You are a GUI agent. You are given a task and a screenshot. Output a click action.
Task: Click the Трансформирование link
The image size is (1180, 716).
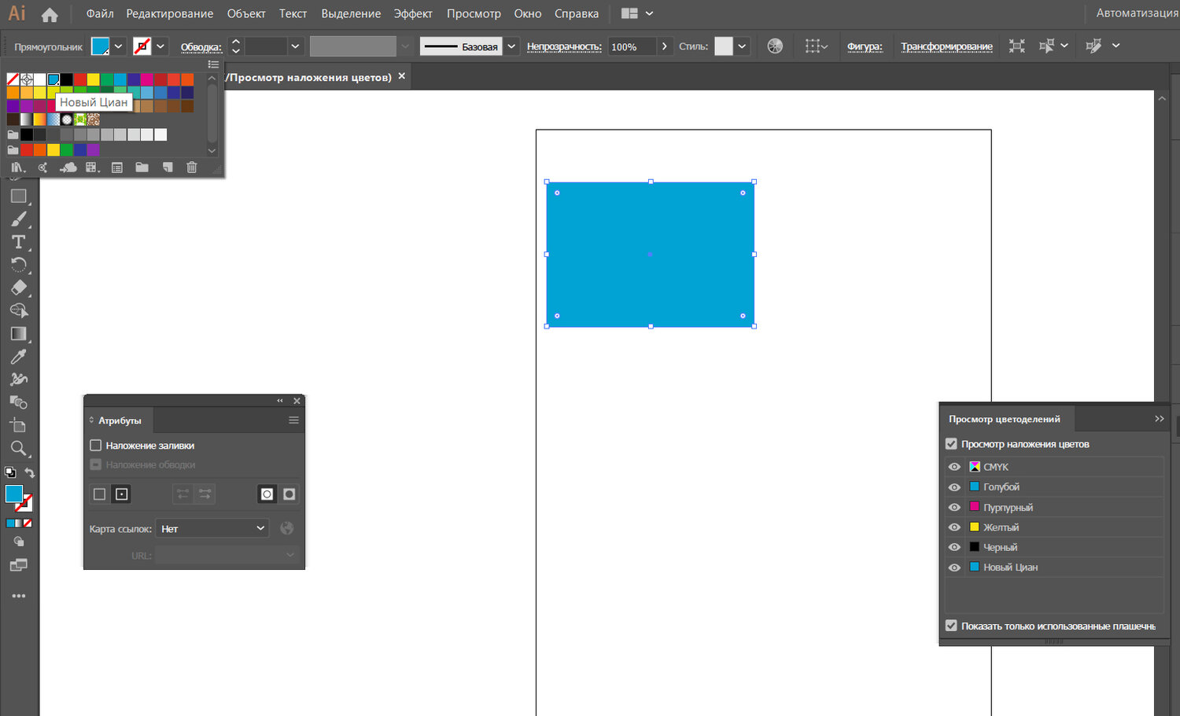(x=946, y=46)
